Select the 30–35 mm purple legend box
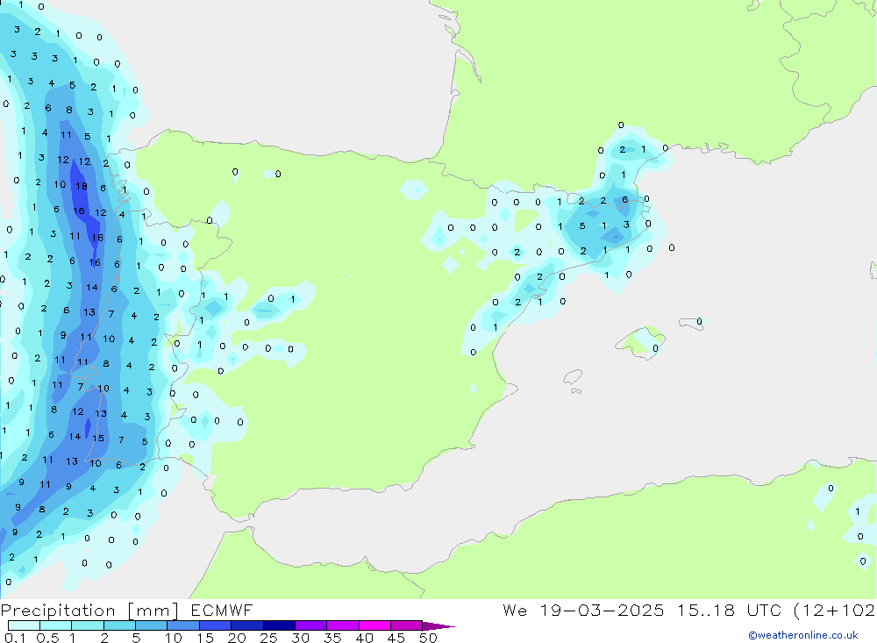 click(x=311, y=625)
